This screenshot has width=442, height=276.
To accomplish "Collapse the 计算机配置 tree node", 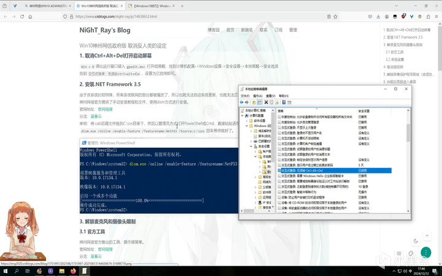I will (x=242, y=116).
